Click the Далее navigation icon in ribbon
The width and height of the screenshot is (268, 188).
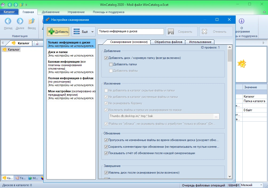(20, 21)
